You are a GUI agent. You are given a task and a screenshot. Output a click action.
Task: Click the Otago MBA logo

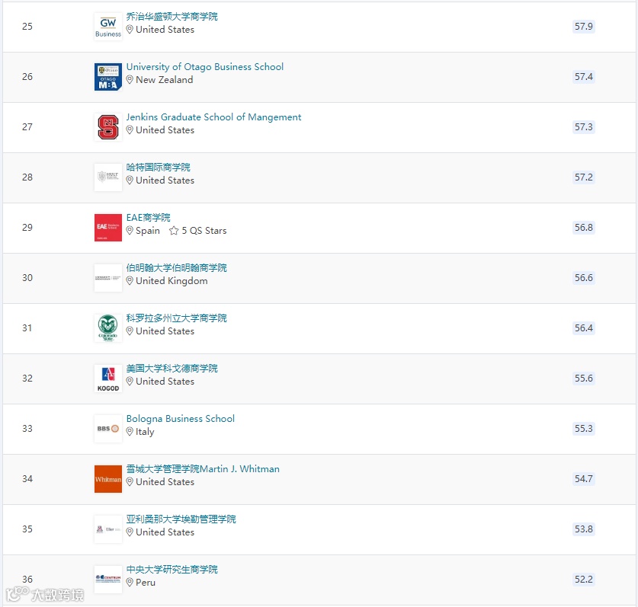[108, 77]
